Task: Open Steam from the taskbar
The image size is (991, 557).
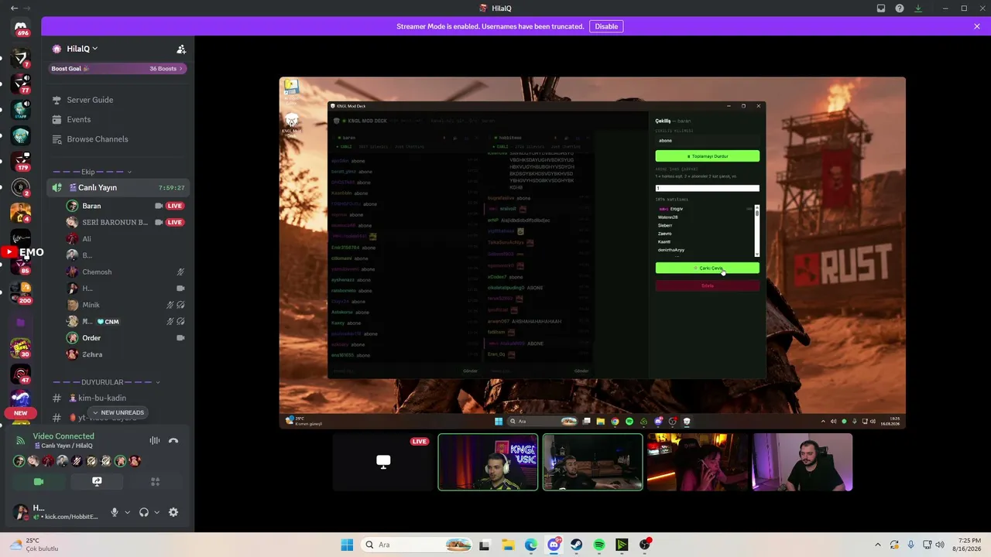Action: [577, 545]
